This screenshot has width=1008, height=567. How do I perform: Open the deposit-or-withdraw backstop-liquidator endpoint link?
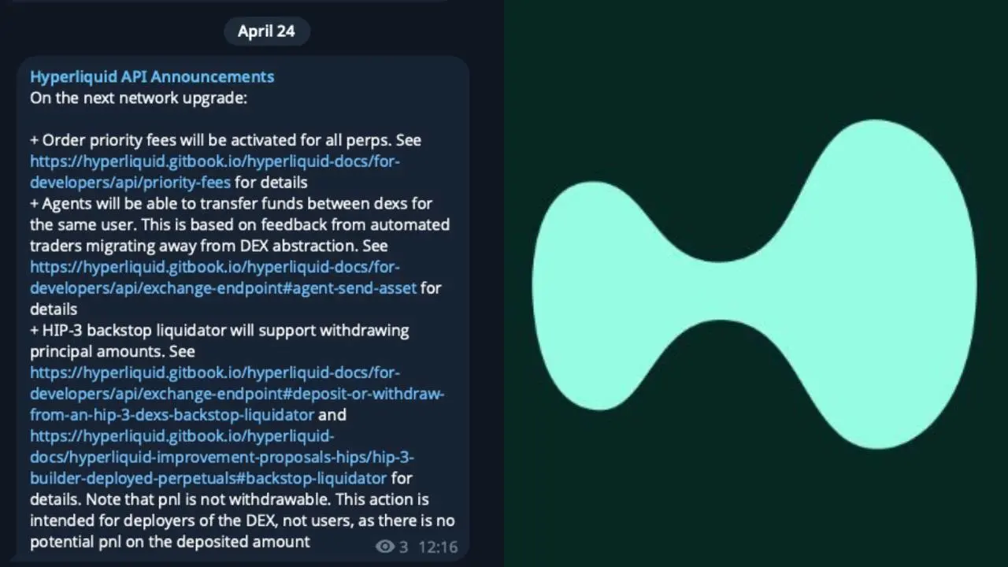pyautogui.click(x=236, y=393)
